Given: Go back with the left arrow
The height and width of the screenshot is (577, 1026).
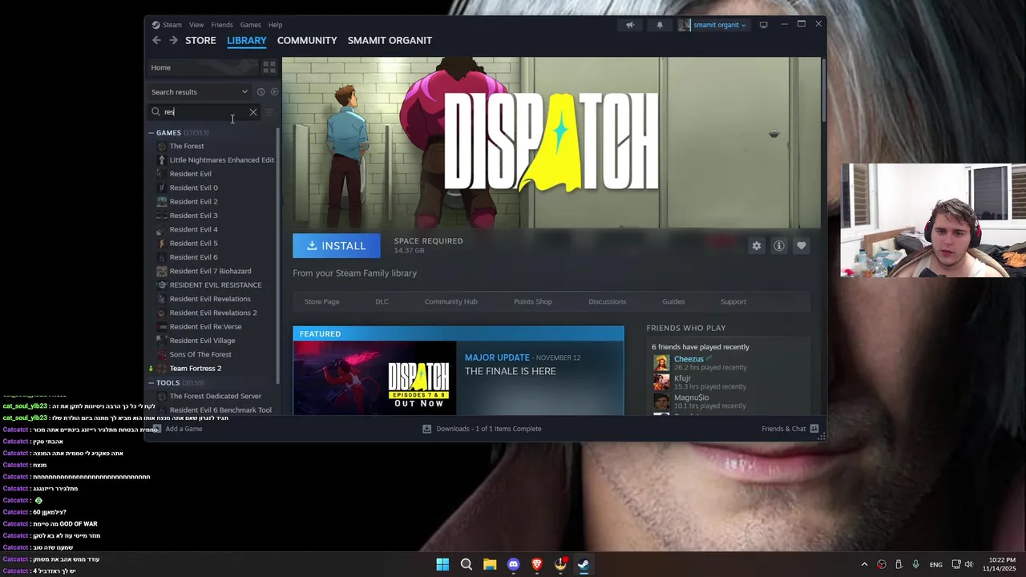Looking at the screenshot, I should [156, 40].
